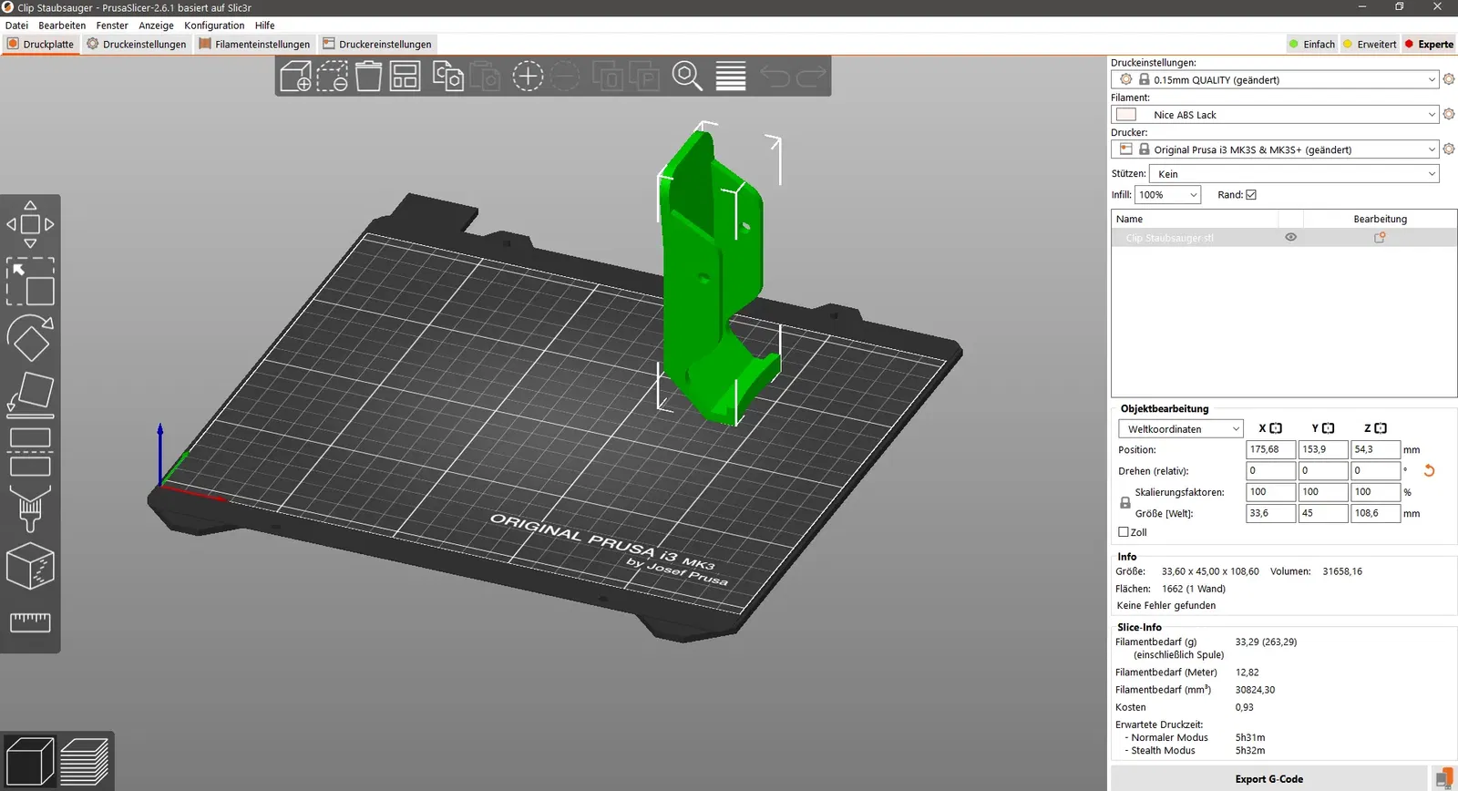Expand the Weltkoordinaten dropdown
This screenshot has width=1458, height=791.
coord(1180,429)
